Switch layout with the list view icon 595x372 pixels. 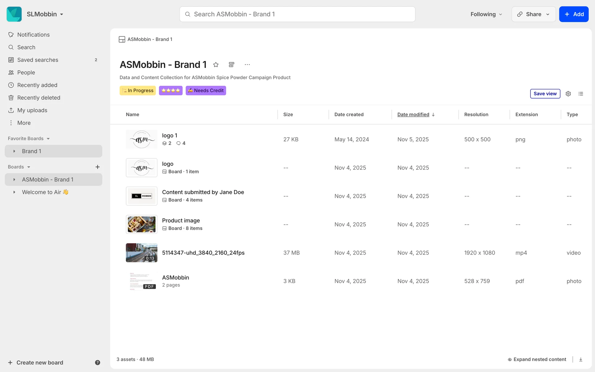point(581,94)
